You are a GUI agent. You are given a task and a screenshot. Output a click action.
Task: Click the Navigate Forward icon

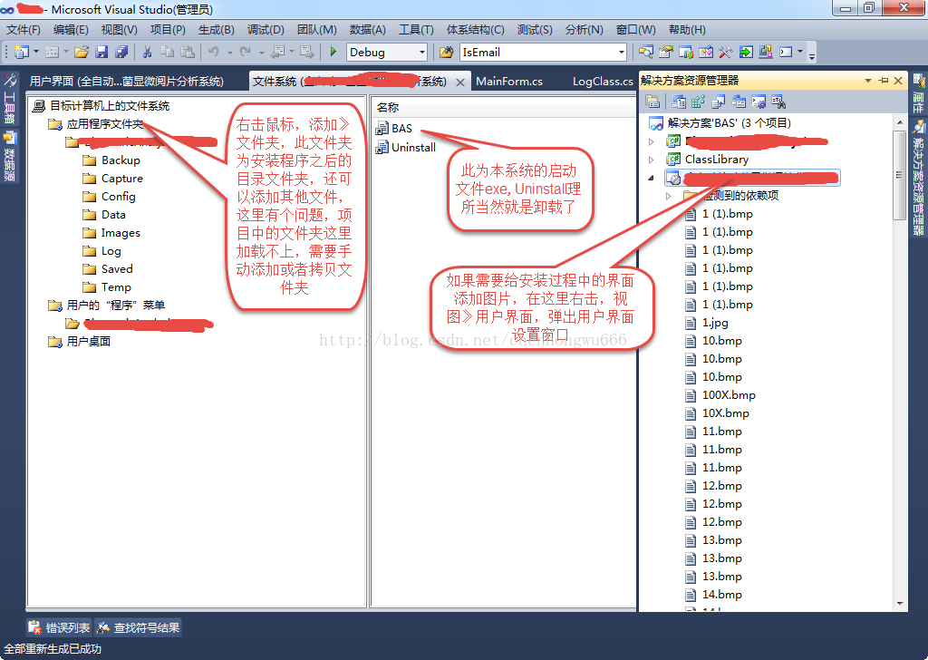point(307,52)
